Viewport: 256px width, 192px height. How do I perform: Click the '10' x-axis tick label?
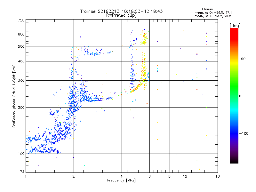pos(185,176)
